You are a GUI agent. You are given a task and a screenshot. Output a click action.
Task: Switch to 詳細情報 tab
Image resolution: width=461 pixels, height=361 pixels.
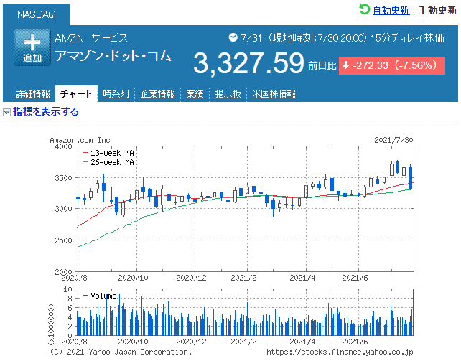[32, 94]
